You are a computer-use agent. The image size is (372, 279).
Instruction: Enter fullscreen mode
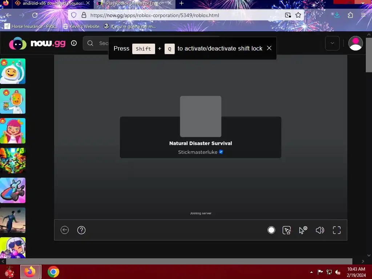337,230
